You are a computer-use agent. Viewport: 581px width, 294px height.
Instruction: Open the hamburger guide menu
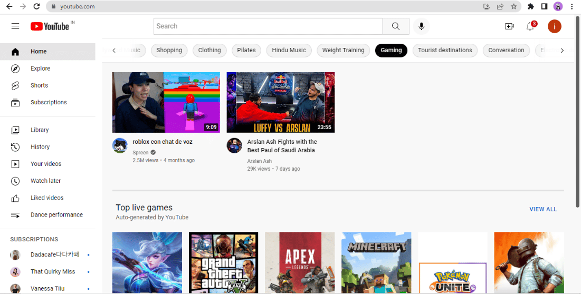(15, 26)
